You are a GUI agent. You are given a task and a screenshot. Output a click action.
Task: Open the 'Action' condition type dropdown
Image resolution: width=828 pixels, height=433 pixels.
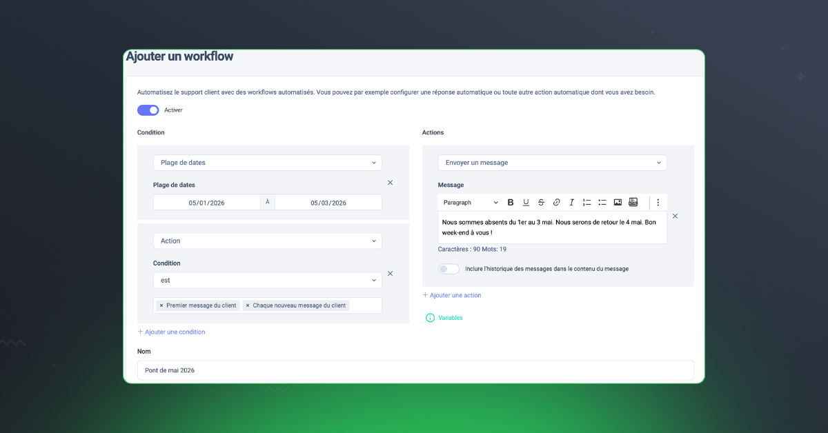click(x=268, y=241)
